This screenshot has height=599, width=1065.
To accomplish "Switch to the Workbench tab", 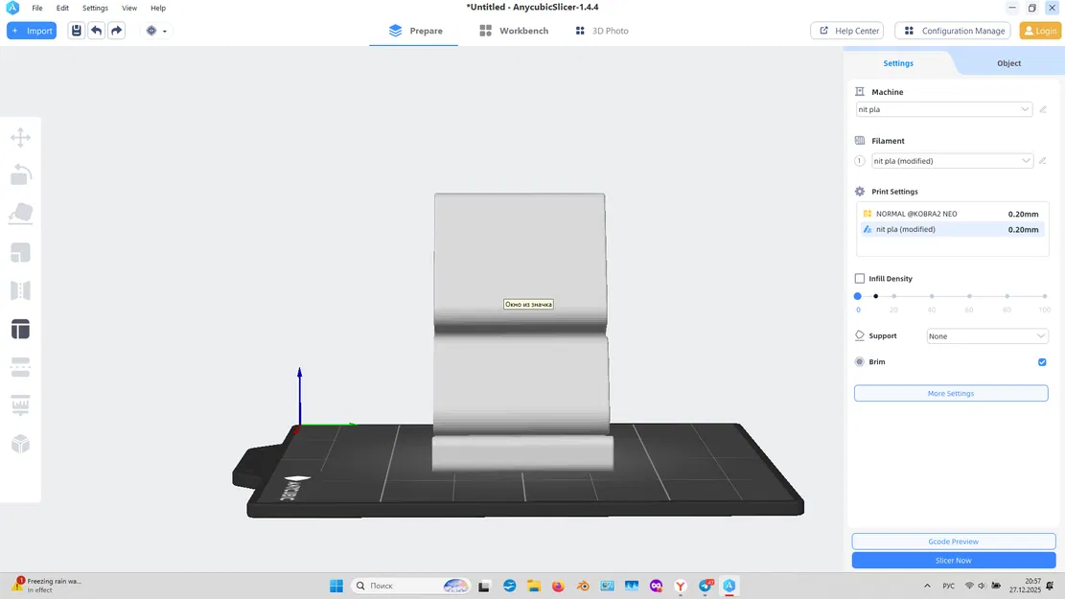I will [x=514, y=31].
